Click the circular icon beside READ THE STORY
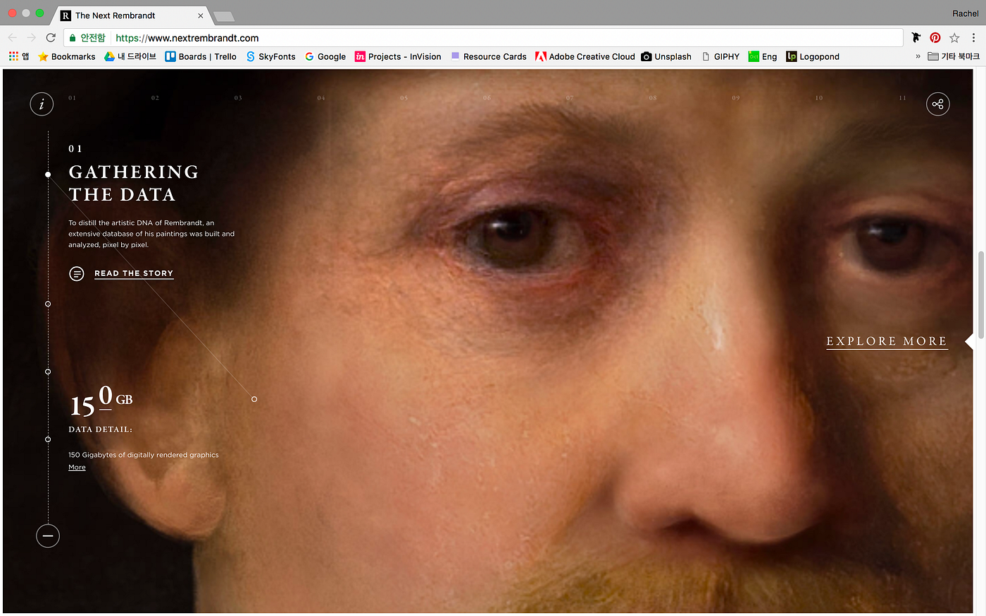The image size is (986, 616). tap(76, 273)
